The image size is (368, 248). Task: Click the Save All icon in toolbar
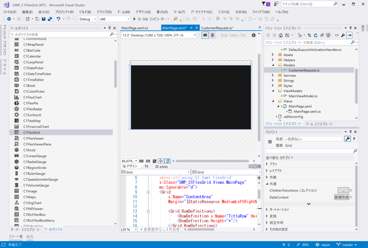(x=50, y=19)
